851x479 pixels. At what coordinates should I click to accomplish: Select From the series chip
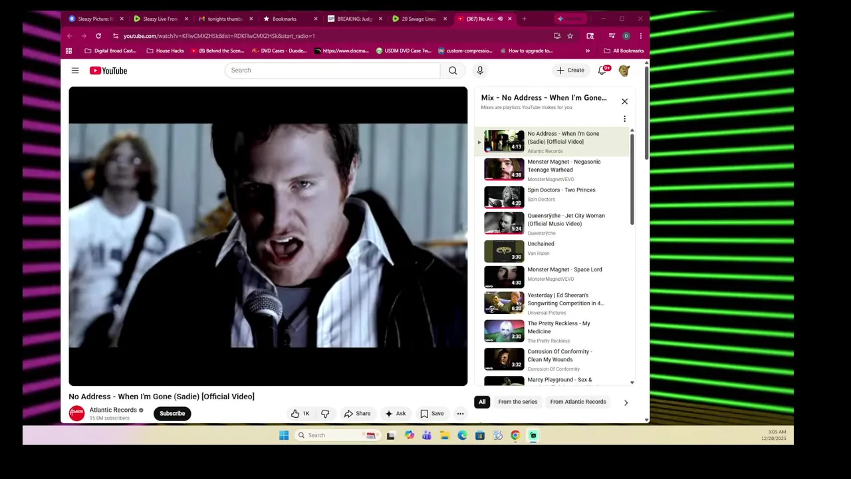pos(518,402)
